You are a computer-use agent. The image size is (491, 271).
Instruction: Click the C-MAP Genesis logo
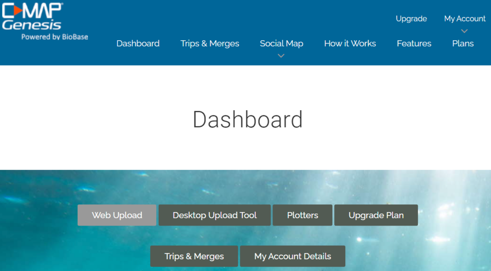click(33, 16)
